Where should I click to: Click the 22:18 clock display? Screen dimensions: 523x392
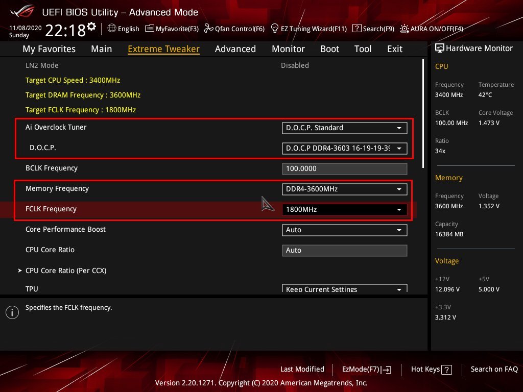66,30
